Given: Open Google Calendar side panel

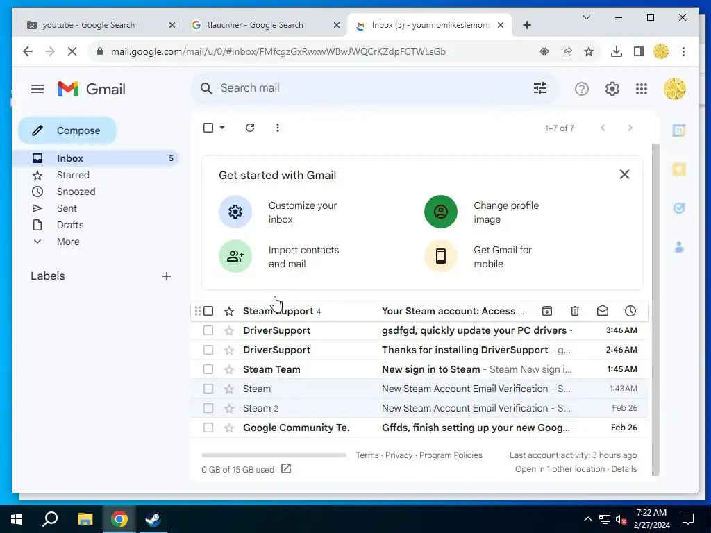Looking at the screenshot, I should [x=679, y=130].
